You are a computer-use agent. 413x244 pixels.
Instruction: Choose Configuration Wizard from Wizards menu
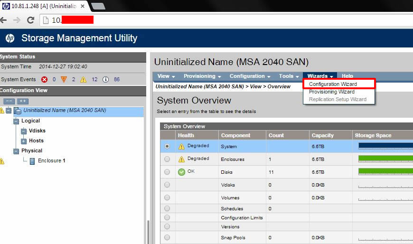pyautogui.click(x=333, y=84)
